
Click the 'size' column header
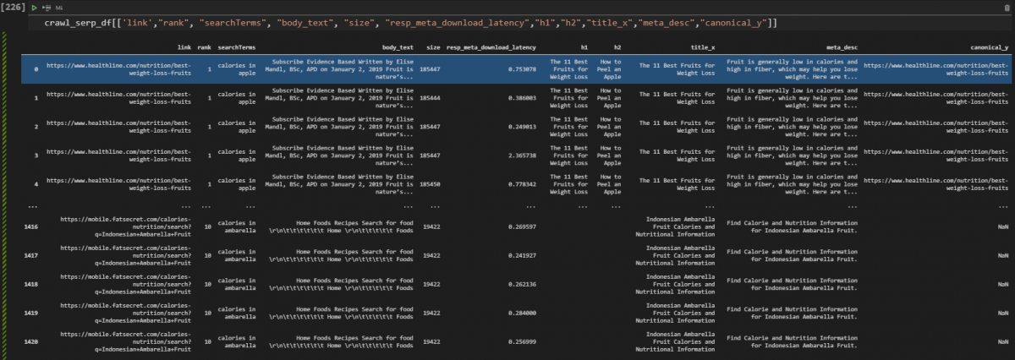tap(433, 48)
